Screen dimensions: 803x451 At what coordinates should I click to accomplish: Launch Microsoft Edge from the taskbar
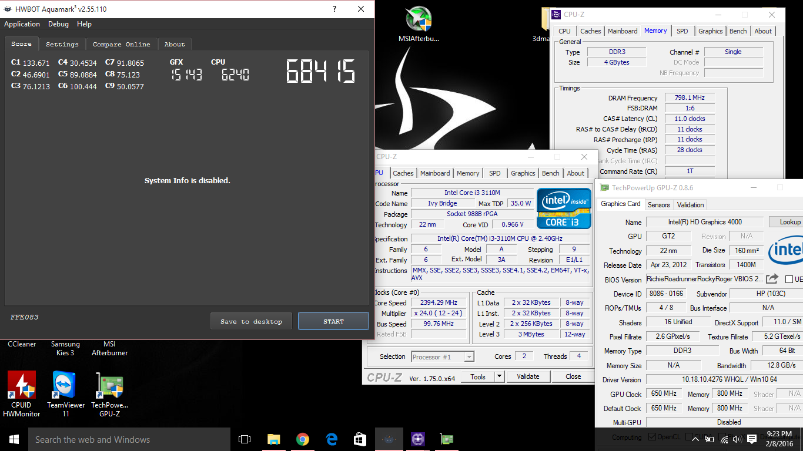pyautogui.click(x=332, y=439)
